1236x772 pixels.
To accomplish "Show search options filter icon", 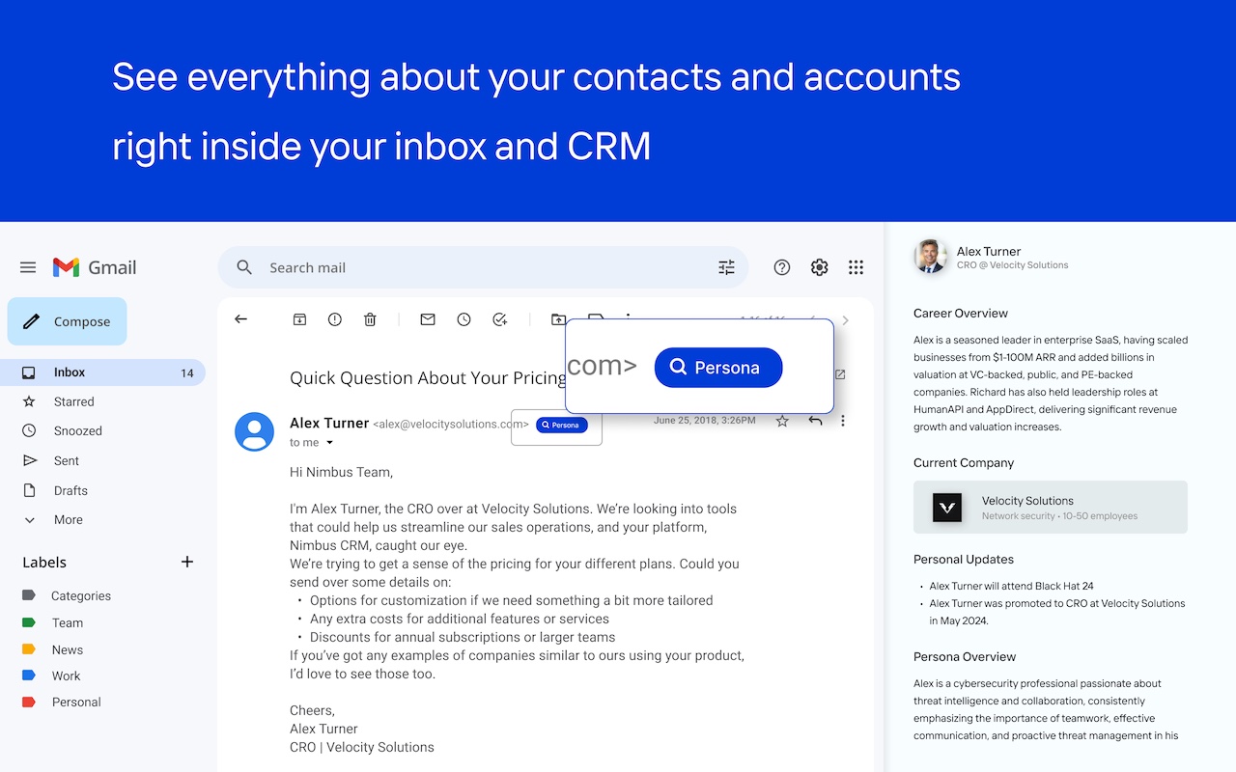I will click(727, 267).
